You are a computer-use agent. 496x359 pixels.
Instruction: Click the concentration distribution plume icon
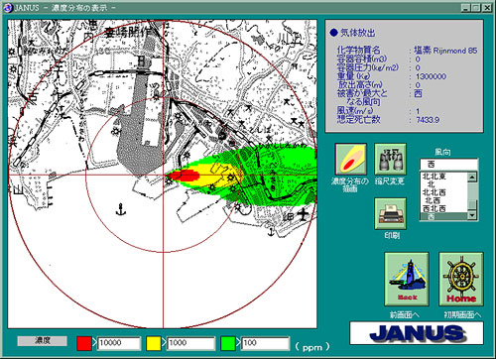click(x=350, y=159)
